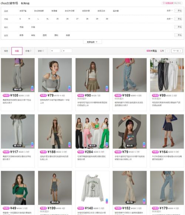Click the disabled previous page arrow
The height and width of the screenshot is (215, 185).
point(168,51)
